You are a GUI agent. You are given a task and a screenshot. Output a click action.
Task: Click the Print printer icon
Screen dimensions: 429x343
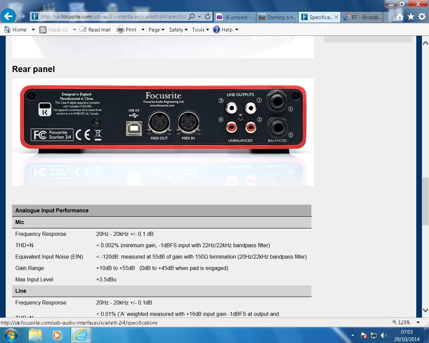point(120,30)
